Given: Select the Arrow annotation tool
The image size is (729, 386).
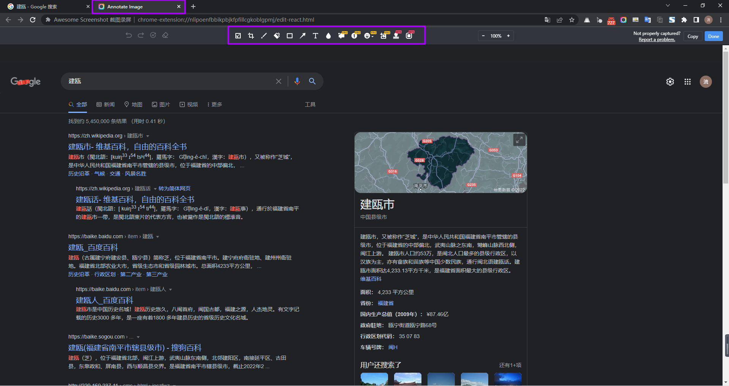Looking at the screenshot, I should click(x=303, y=36).
